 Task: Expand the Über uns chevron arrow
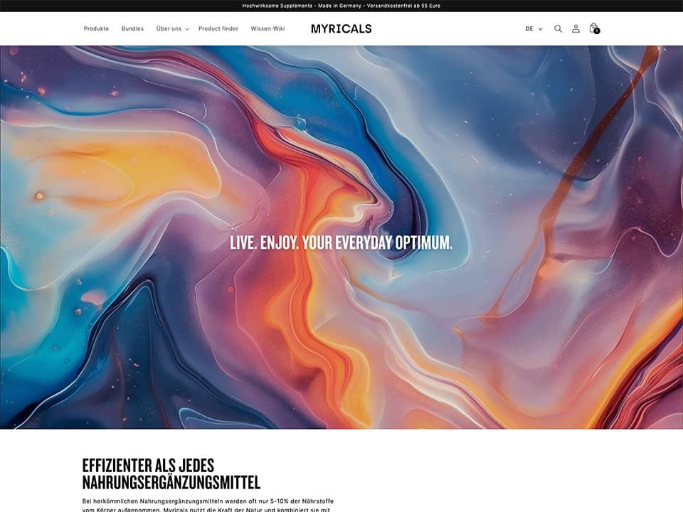[187, 29]
